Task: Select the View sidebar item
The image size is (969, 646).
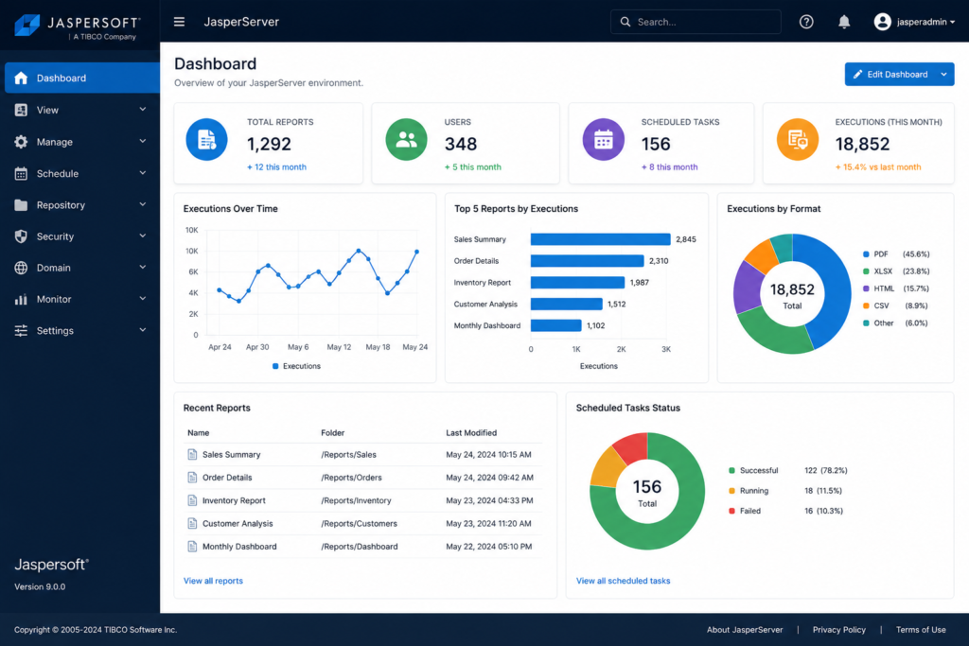Action: 82,110
